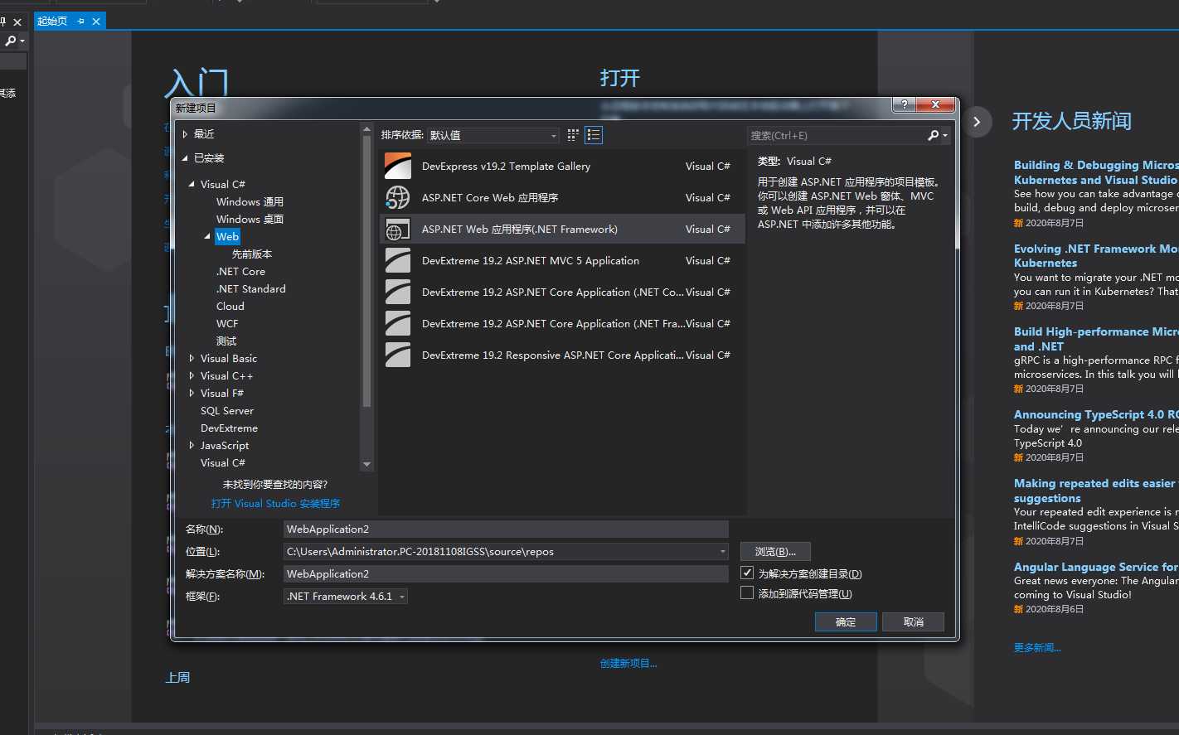Toggle create directory for solution checkbox

[747, 573]
